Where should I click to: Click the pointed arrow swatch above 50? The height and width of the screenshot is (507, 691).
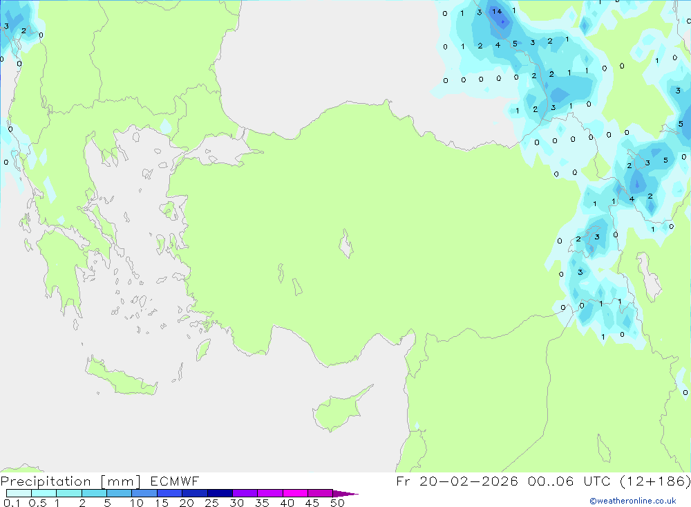point(345,494)
